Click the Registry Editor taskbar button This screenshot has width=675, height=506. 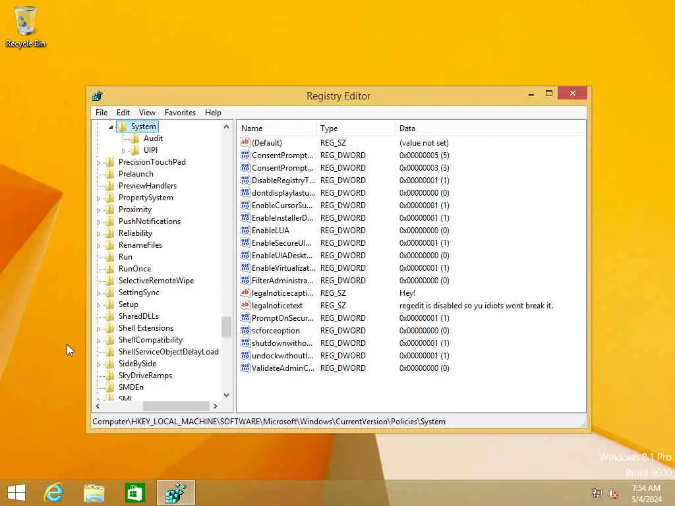[175, 493]
